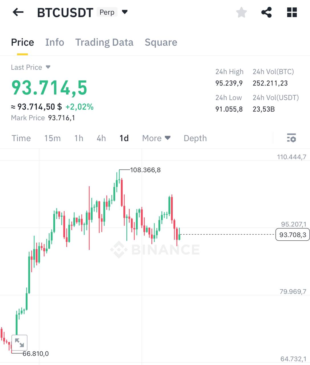Favorite BTCUSDT using the star icon
The image size is (310, 365).
(x=242, y=12)
